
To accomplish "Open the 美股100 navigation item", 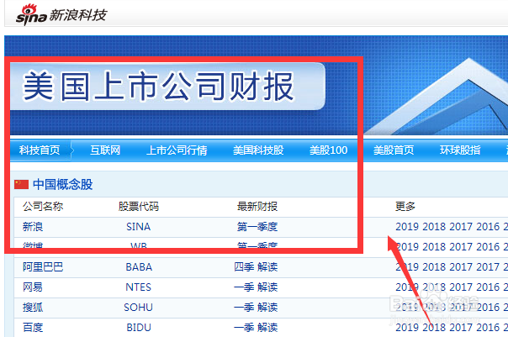I will coord(329,150).
